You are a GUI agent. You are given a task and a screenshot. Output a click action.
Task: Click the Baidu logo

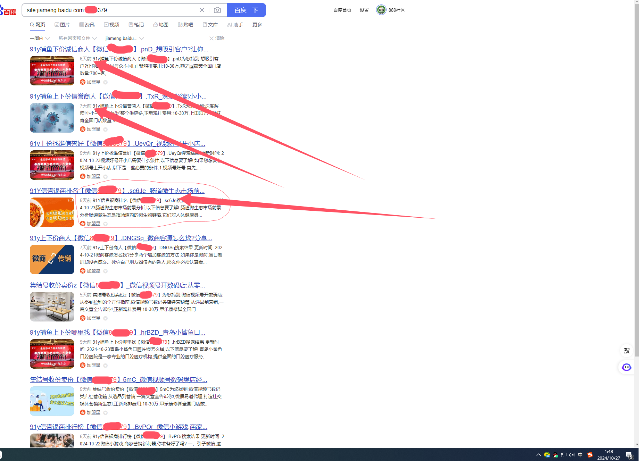(x=8, y=11)
